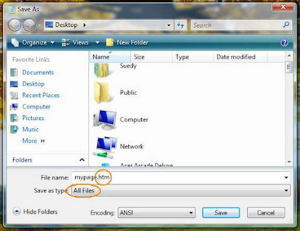The image size is (300, 231).
Task: Open address bar history dropdown arrow
Action: (169, 25)
